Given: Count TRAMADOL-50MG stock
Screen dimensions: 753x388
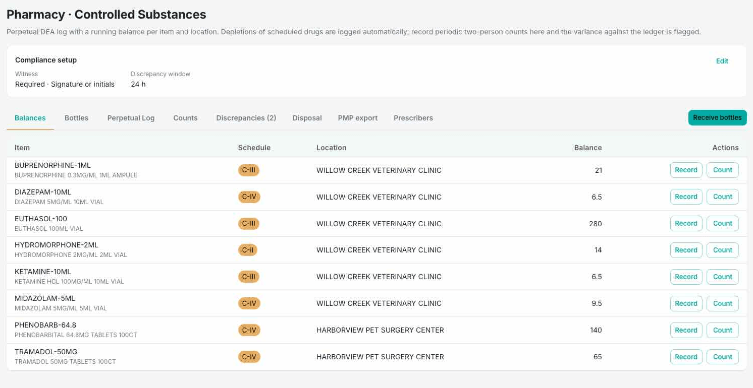Looking at the screenshot, I should [722, 357].
